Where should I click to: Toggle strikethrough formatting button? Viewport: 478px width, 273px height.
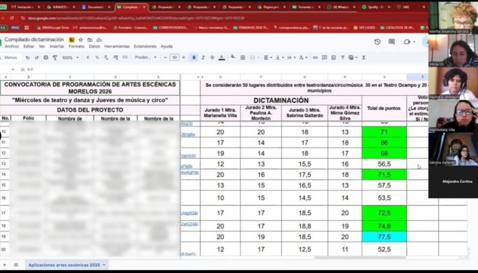pos(212,57)
